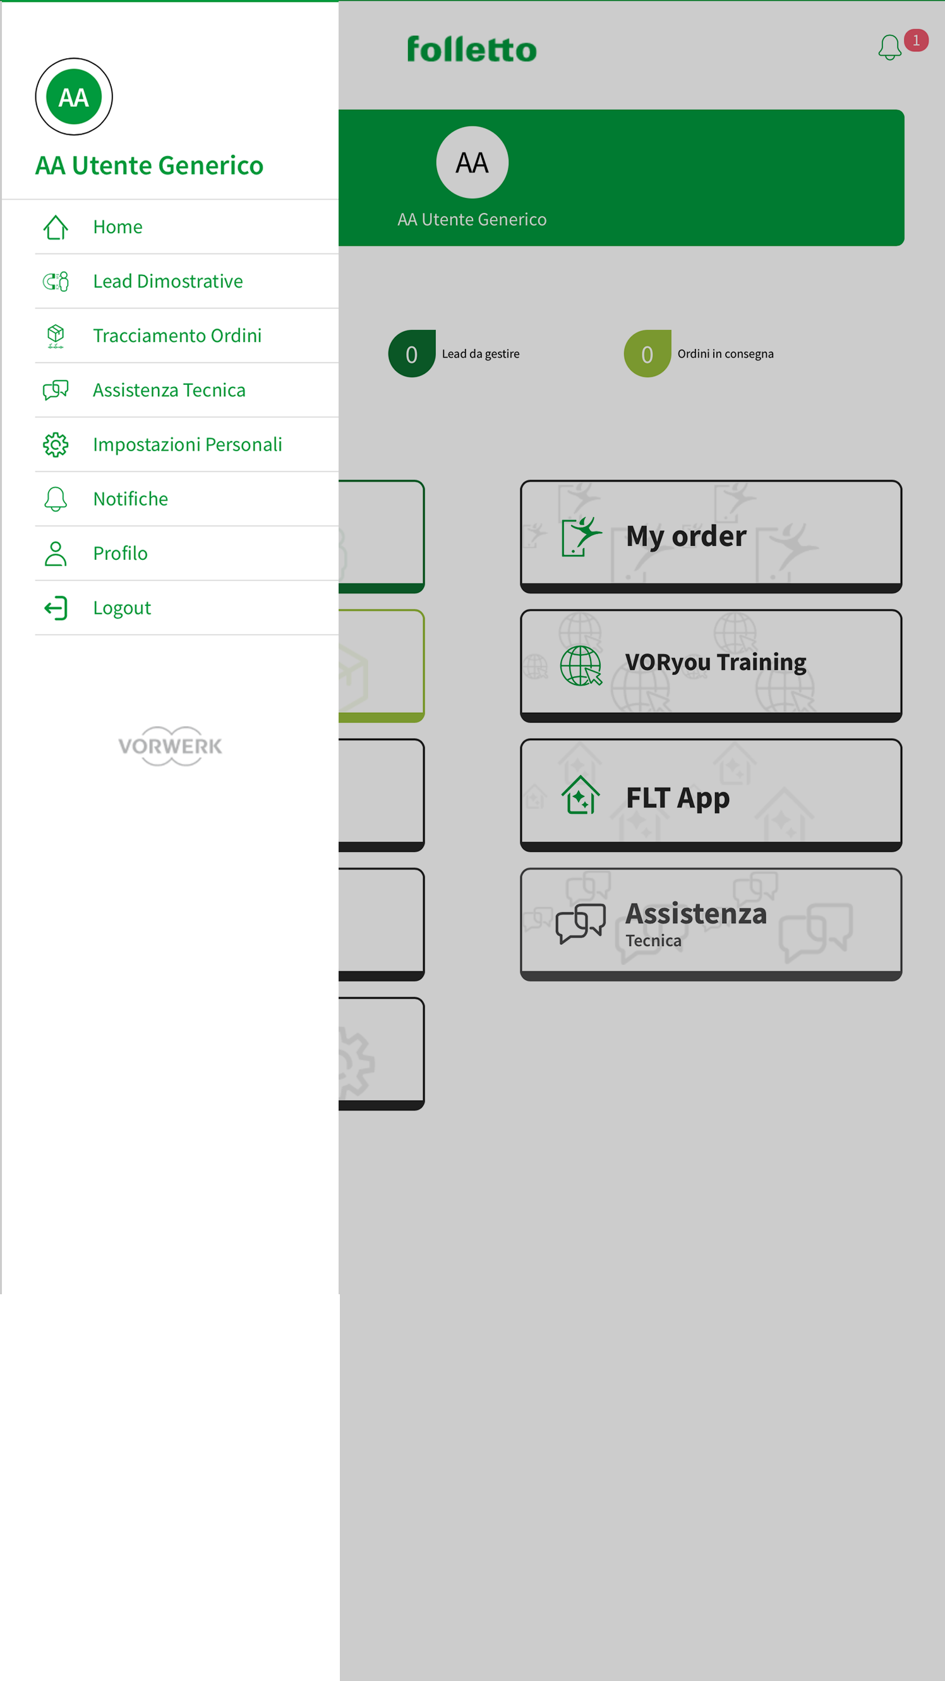Click the olive 0 Ordini in consegna badge
This screenshot has height=1681, width=945.
(647, 354)
